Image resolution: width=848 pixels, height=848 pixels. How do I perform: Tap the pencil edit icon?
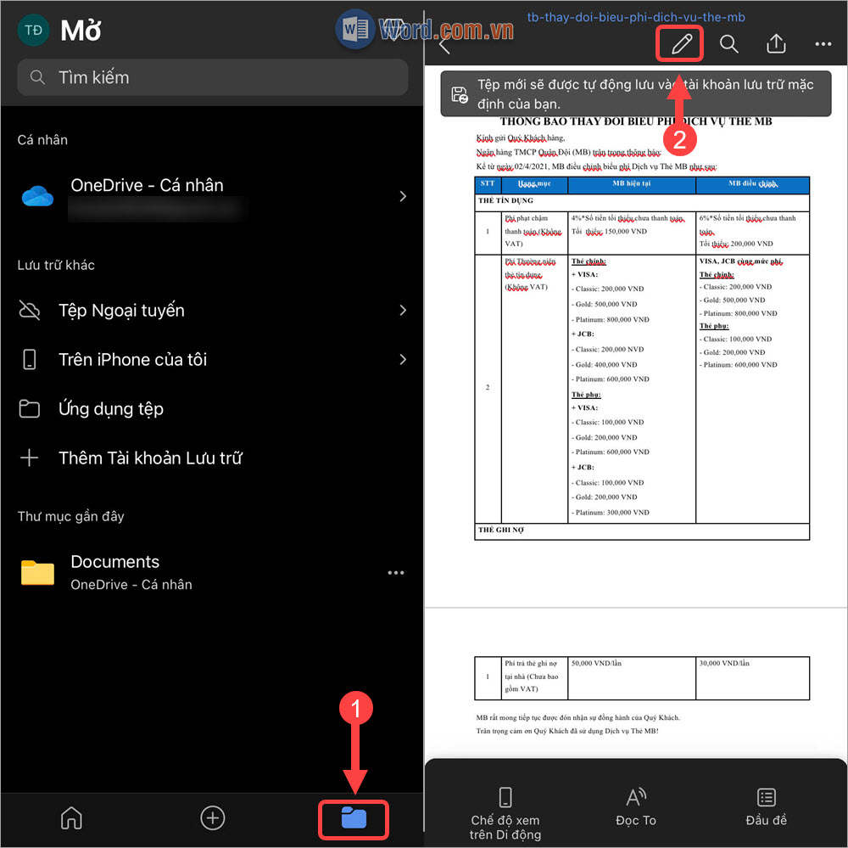tap(682, 44)
